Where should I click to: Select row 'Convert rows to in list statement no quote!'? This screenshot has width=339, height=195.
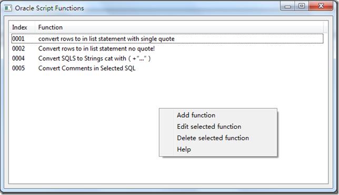(x=167, y=48)
